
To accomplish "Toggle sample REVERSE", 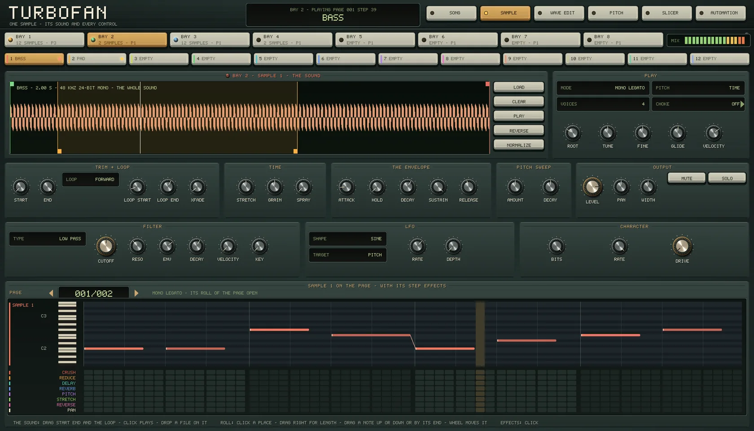I will (x=519, y=131).
